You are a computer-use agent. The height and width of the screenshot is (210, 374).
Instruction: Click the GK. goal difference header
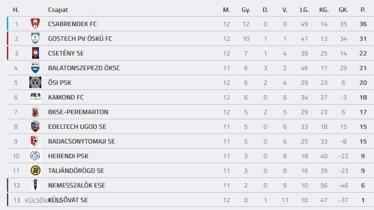tap(343, 10)
